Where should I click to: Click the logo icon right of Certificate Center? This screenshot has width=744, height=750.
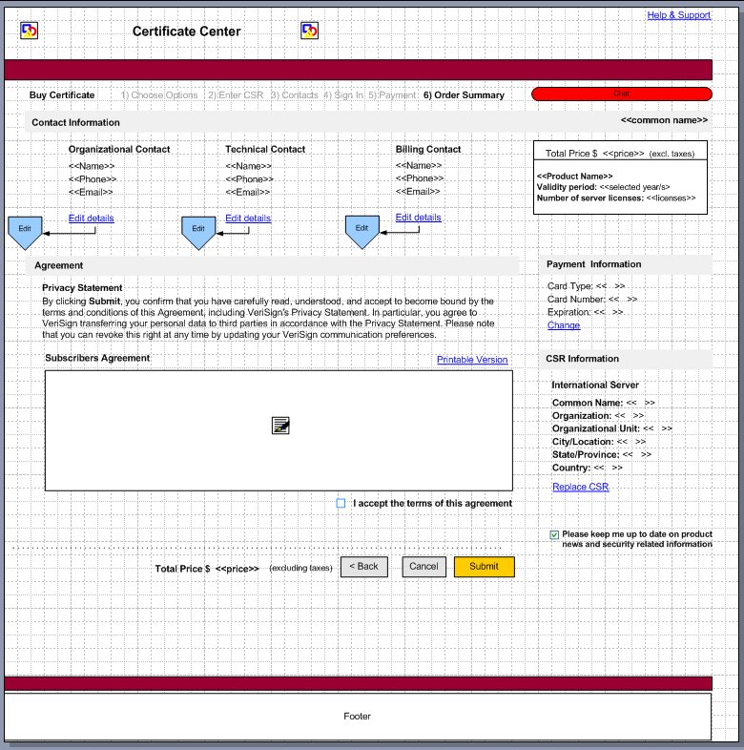click(x=310, y=31)
